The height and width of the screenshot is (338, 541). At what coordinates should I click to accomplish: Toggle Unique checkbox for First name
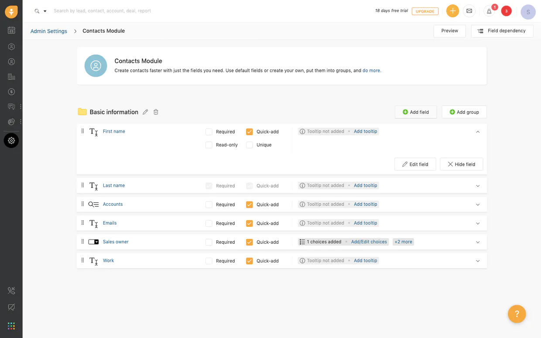(250, 145)
